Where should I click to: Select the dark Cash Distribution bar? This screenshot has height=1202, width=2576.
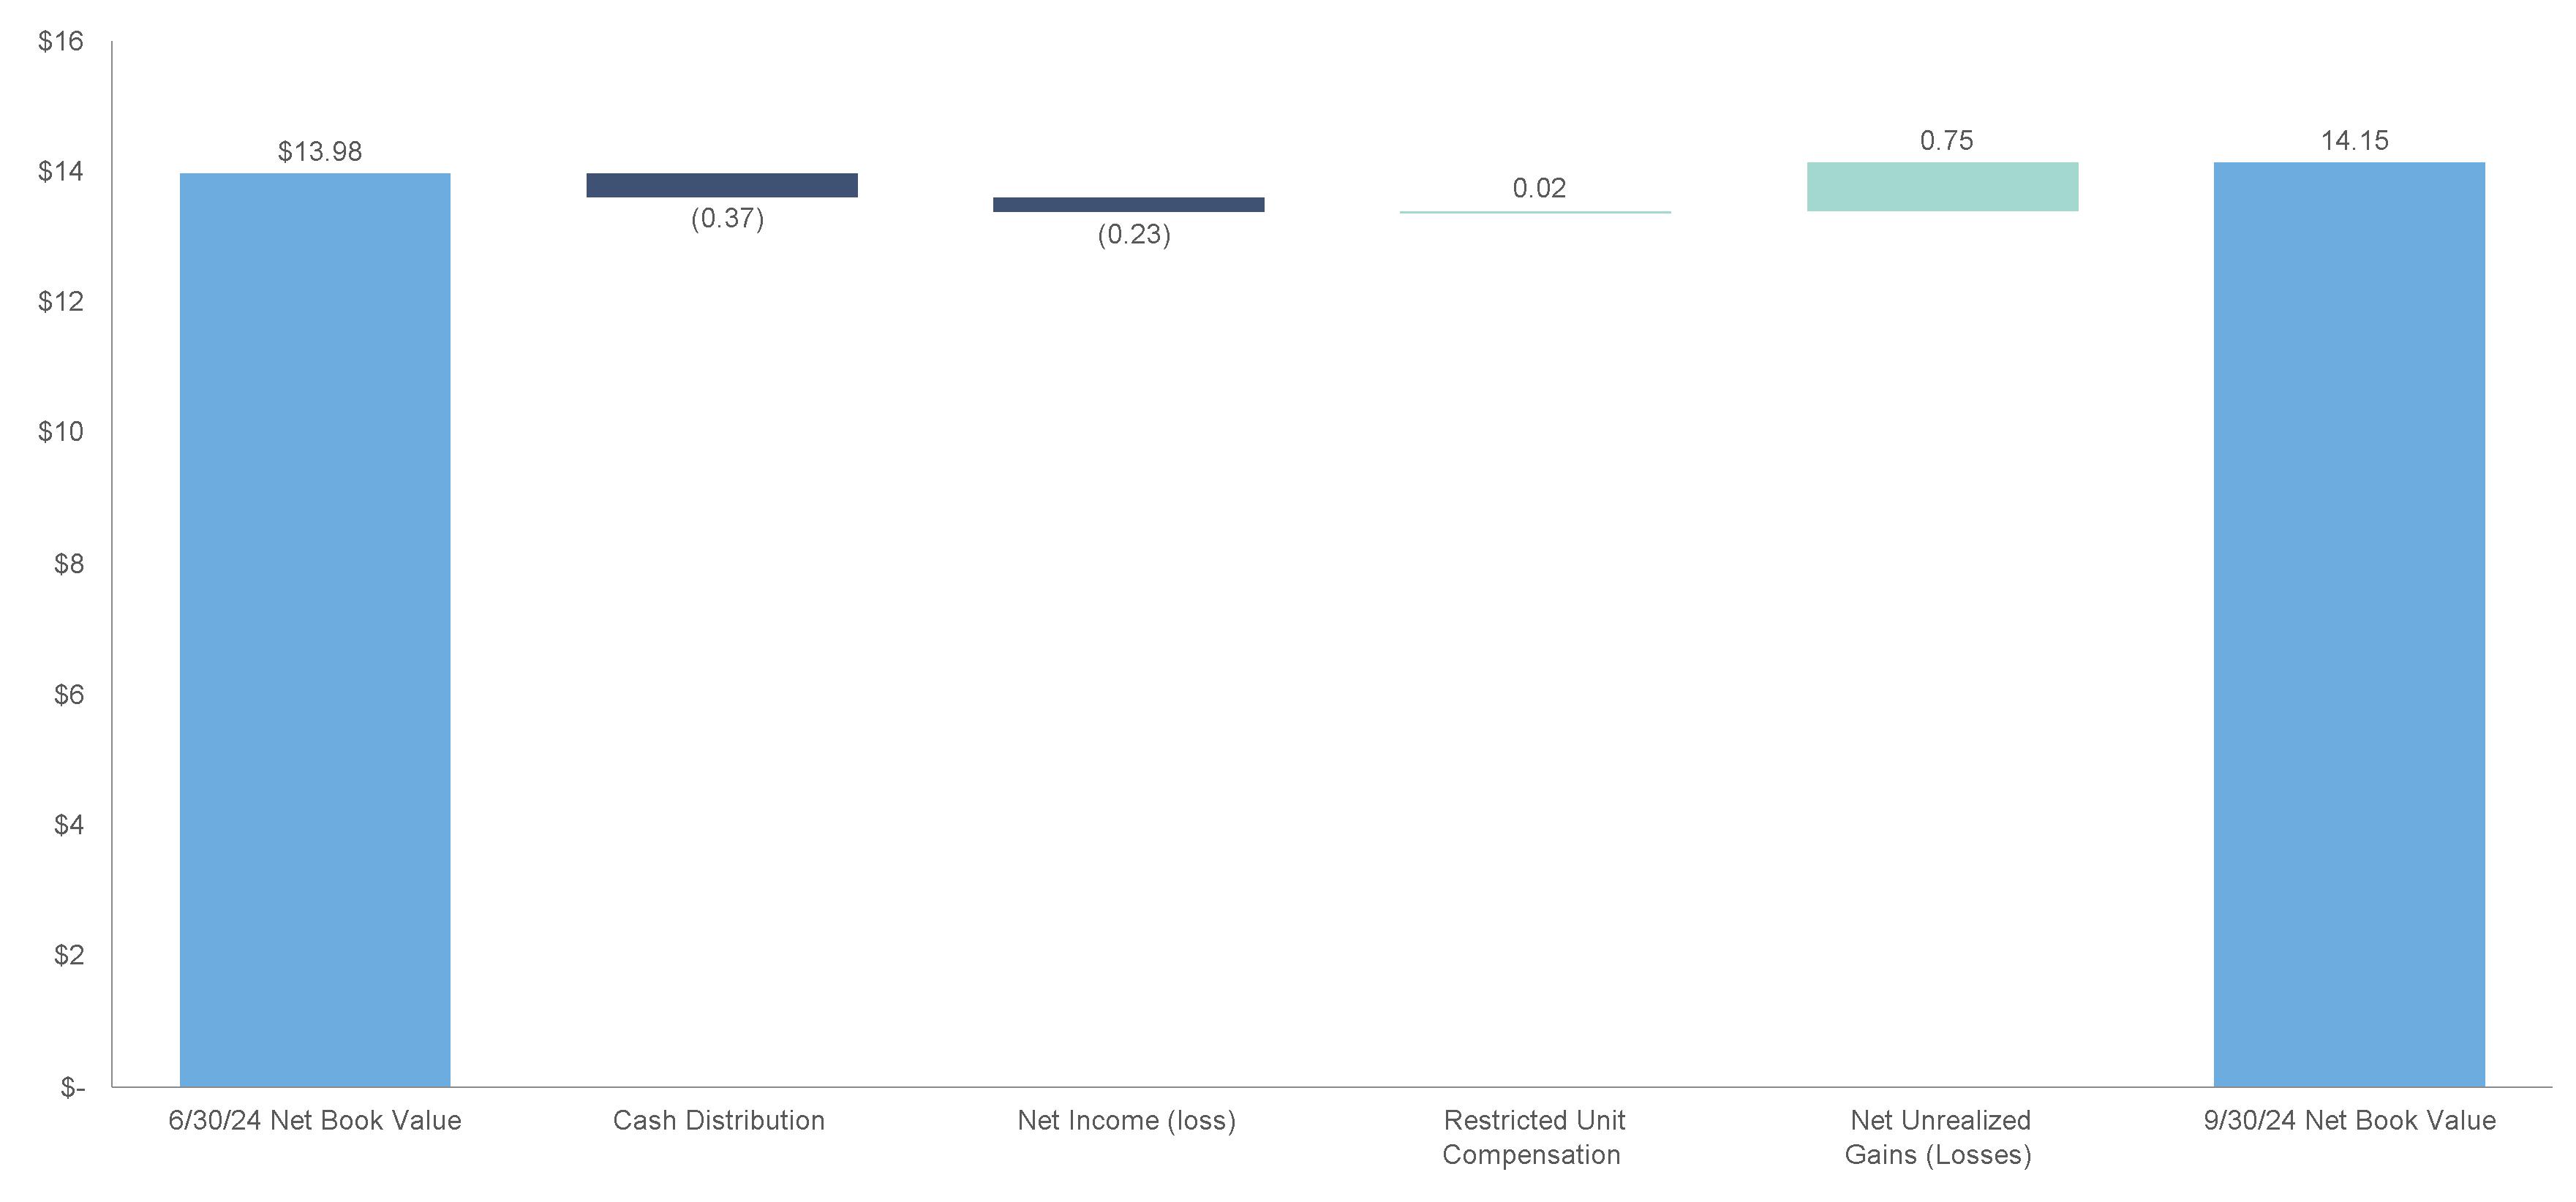[721, 185]
